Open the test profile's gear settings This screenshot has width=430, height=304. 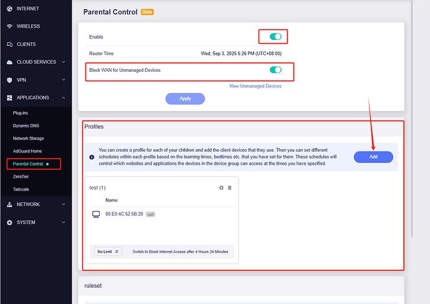pos(221,187)
